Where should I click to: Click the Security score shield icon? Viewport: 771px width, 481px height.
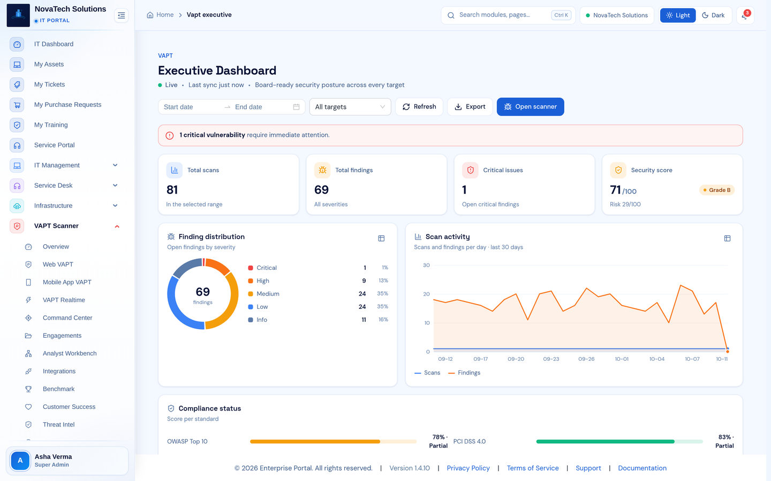pyautogui.click(x=618, y=170)
